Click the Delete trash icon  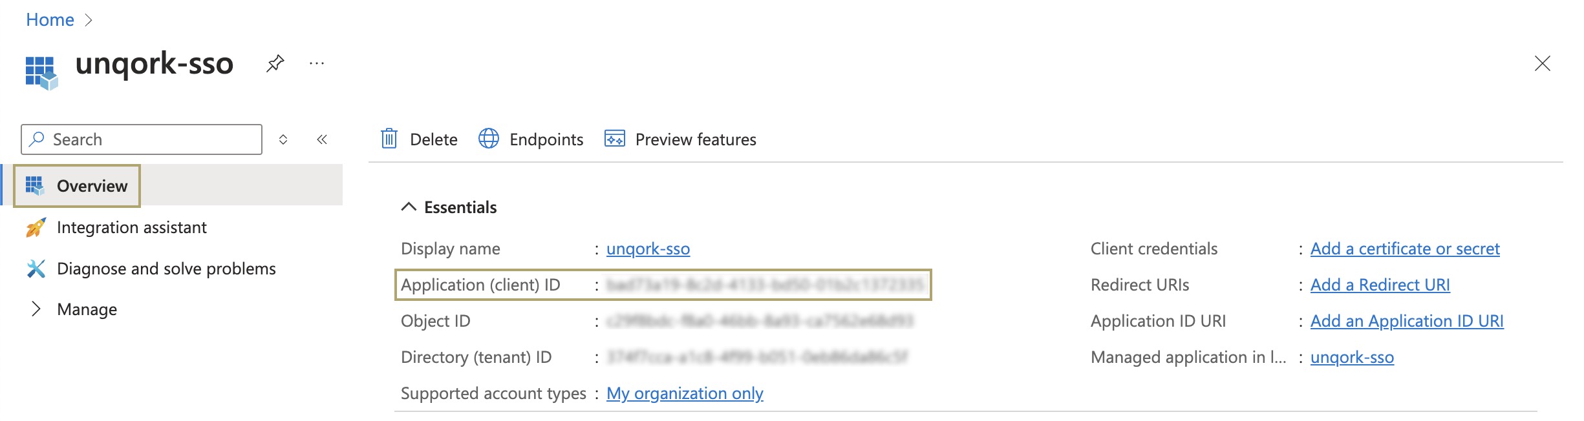tap(389, 139)
